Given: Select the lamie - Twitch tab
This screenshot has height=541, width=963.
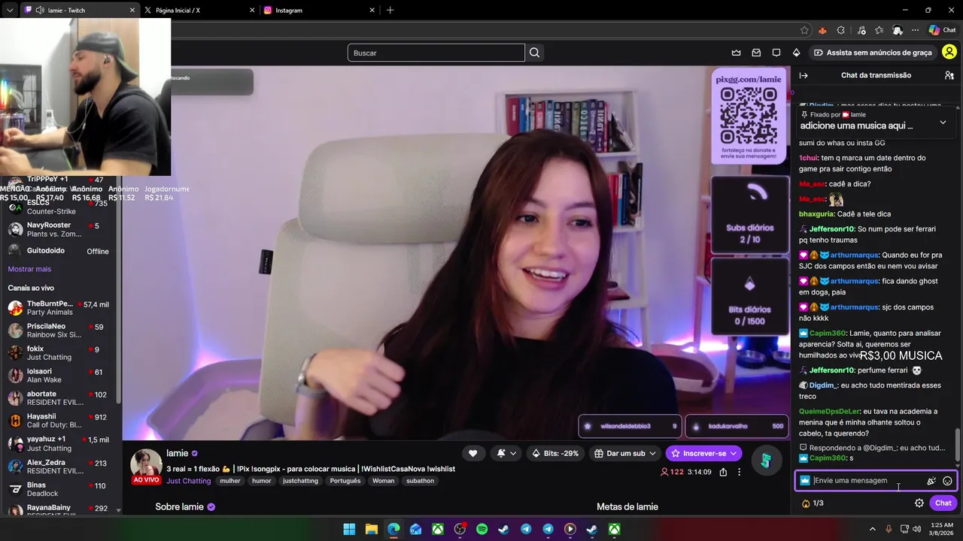Looking at the screenshot, I should [79, 11].
